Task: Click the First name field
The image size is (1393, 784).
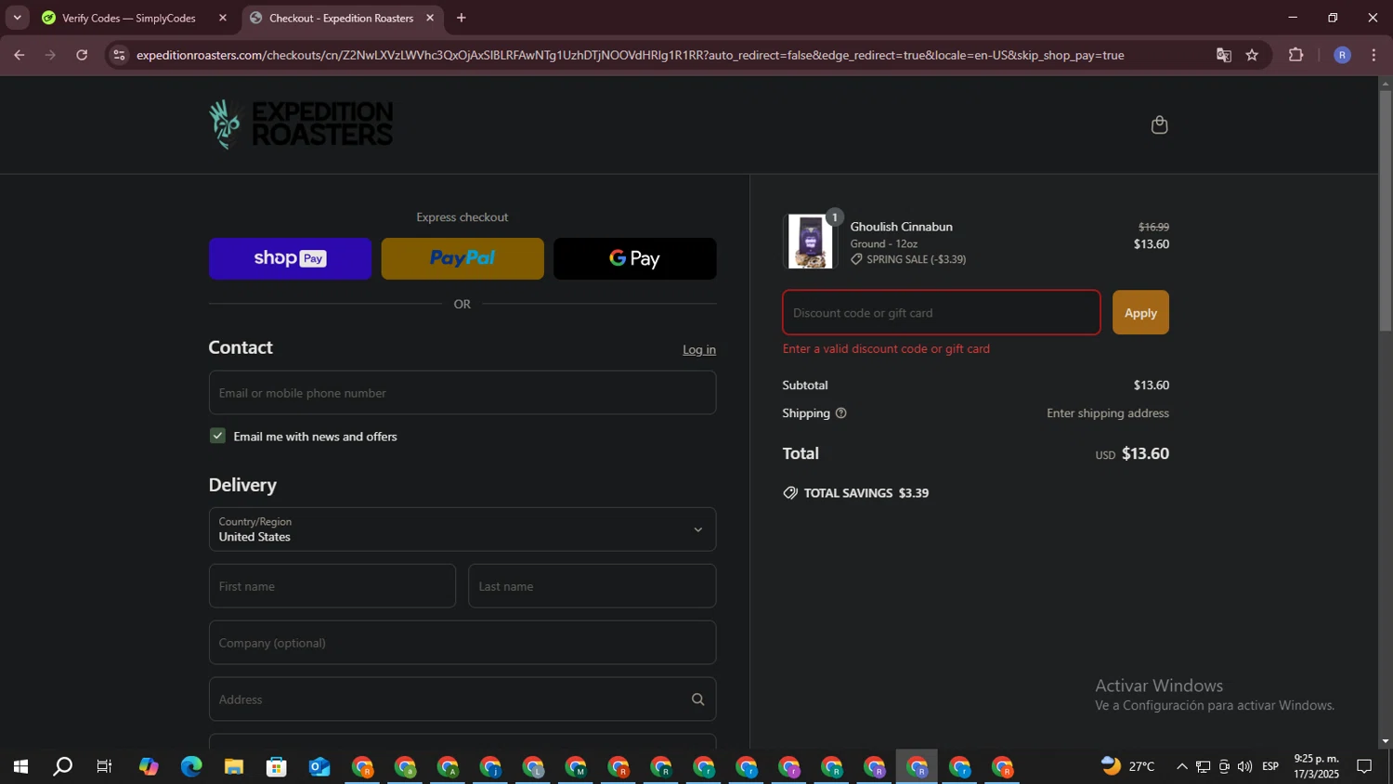Action: [332, 586]
